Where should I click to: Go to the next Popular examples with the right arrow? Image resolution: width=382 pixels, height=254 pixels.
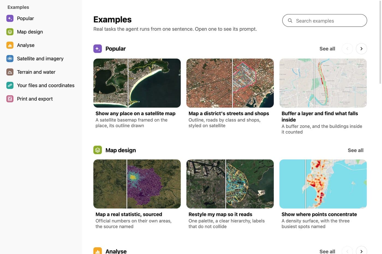pos(361,49)
